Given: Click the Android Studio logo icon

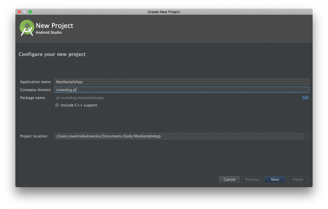Looking at the screenshot, I should tap(27, 28).
